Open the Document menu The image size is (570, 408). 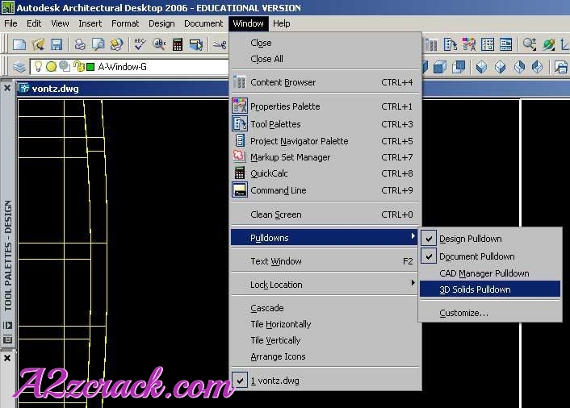(x=203, y=23)
